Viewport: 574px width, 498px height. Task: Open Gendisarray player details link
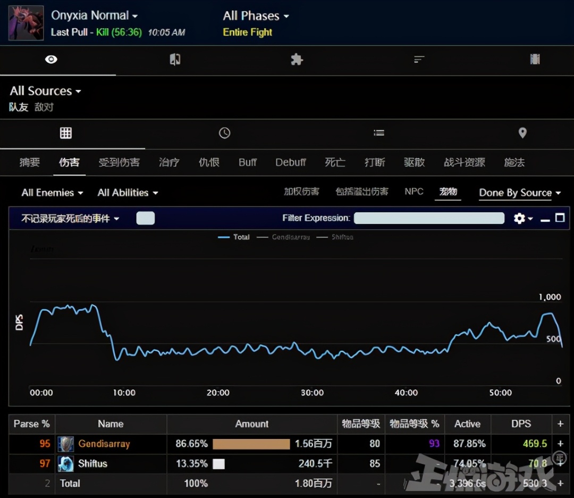point(104,444)
